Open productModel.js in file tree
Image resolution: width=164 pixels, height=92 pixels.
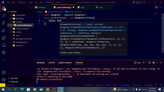coord(20,25)
